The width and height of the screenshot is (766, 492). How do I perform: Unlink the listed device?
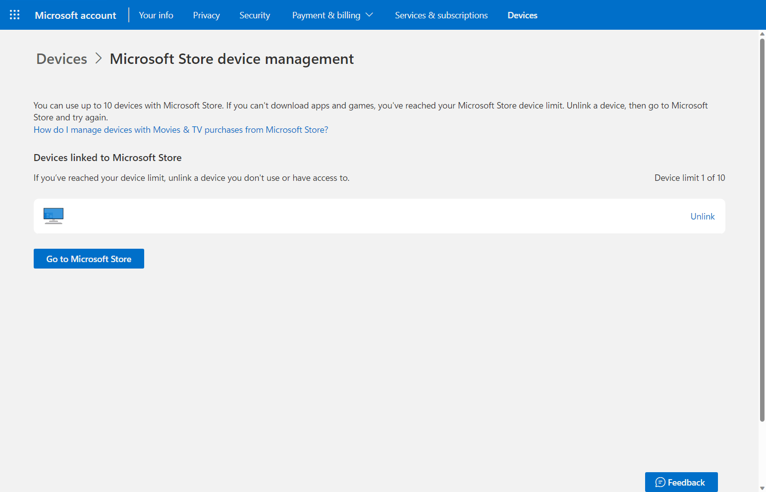tap(703, 217)
